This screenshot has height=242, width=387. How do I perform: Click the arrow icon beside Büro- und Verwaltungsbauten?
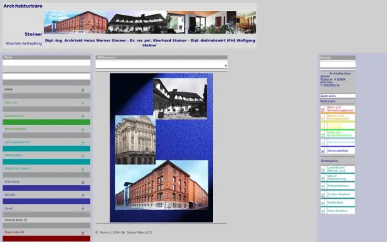click(x=322, y=109)
